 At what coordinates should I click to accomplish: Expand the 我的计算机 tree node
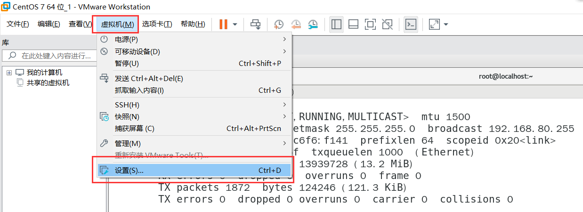pos(9,73)
